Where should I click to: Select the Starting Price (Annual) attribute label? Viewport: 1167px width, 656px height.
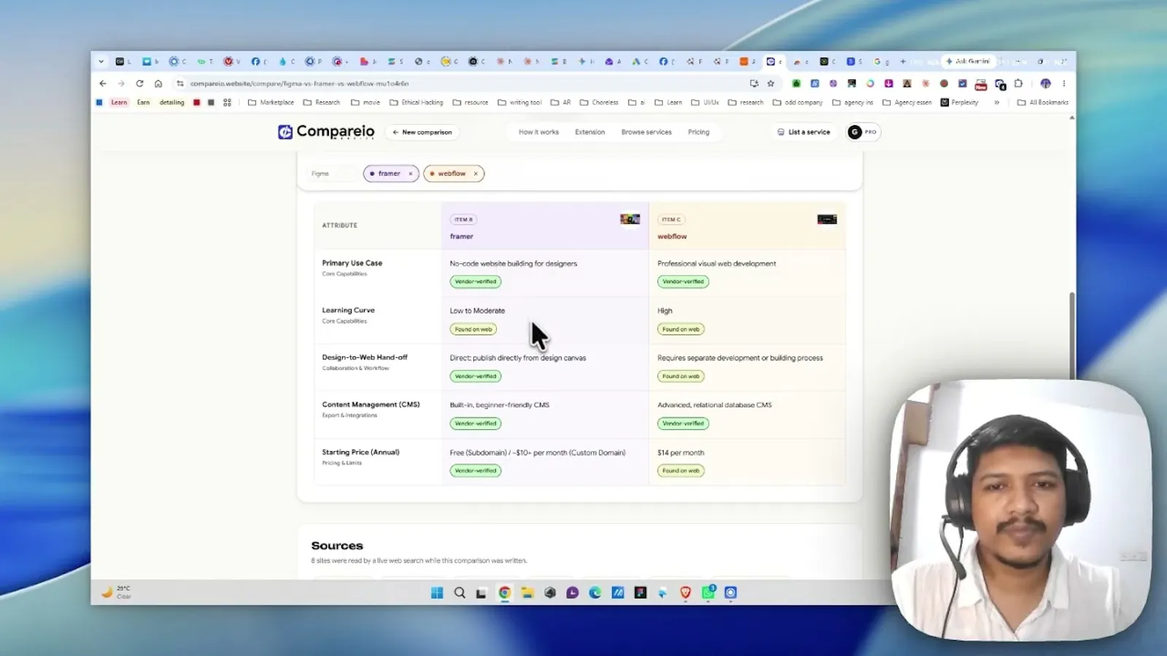(x=361, y=452)
